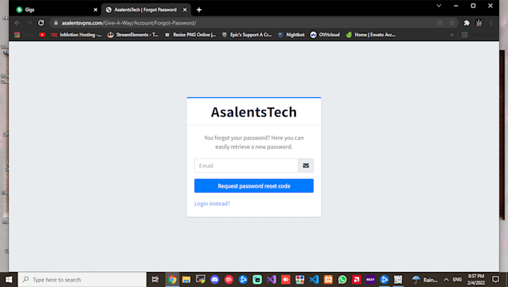Open Epic's Support A Creator bookmark
This screenshot has height=287, width=508.
pyautogui.click(x=247, y=34)
